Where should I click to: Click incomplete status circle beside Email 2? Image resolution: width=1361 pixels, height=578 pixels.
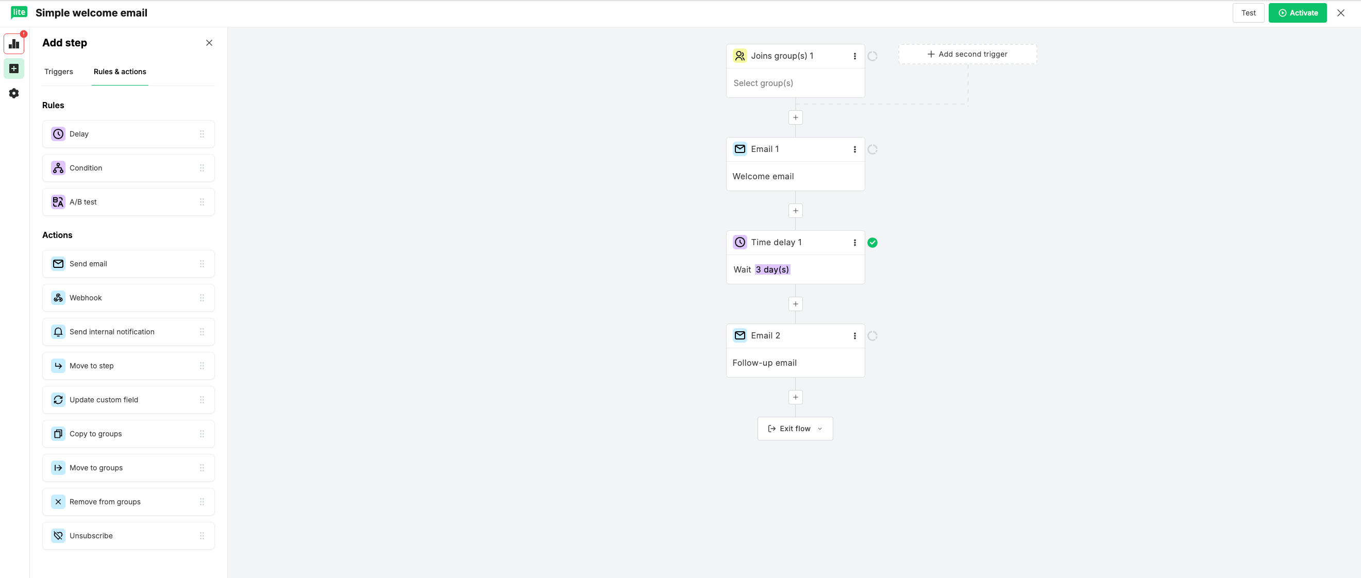tap(872, 336)
